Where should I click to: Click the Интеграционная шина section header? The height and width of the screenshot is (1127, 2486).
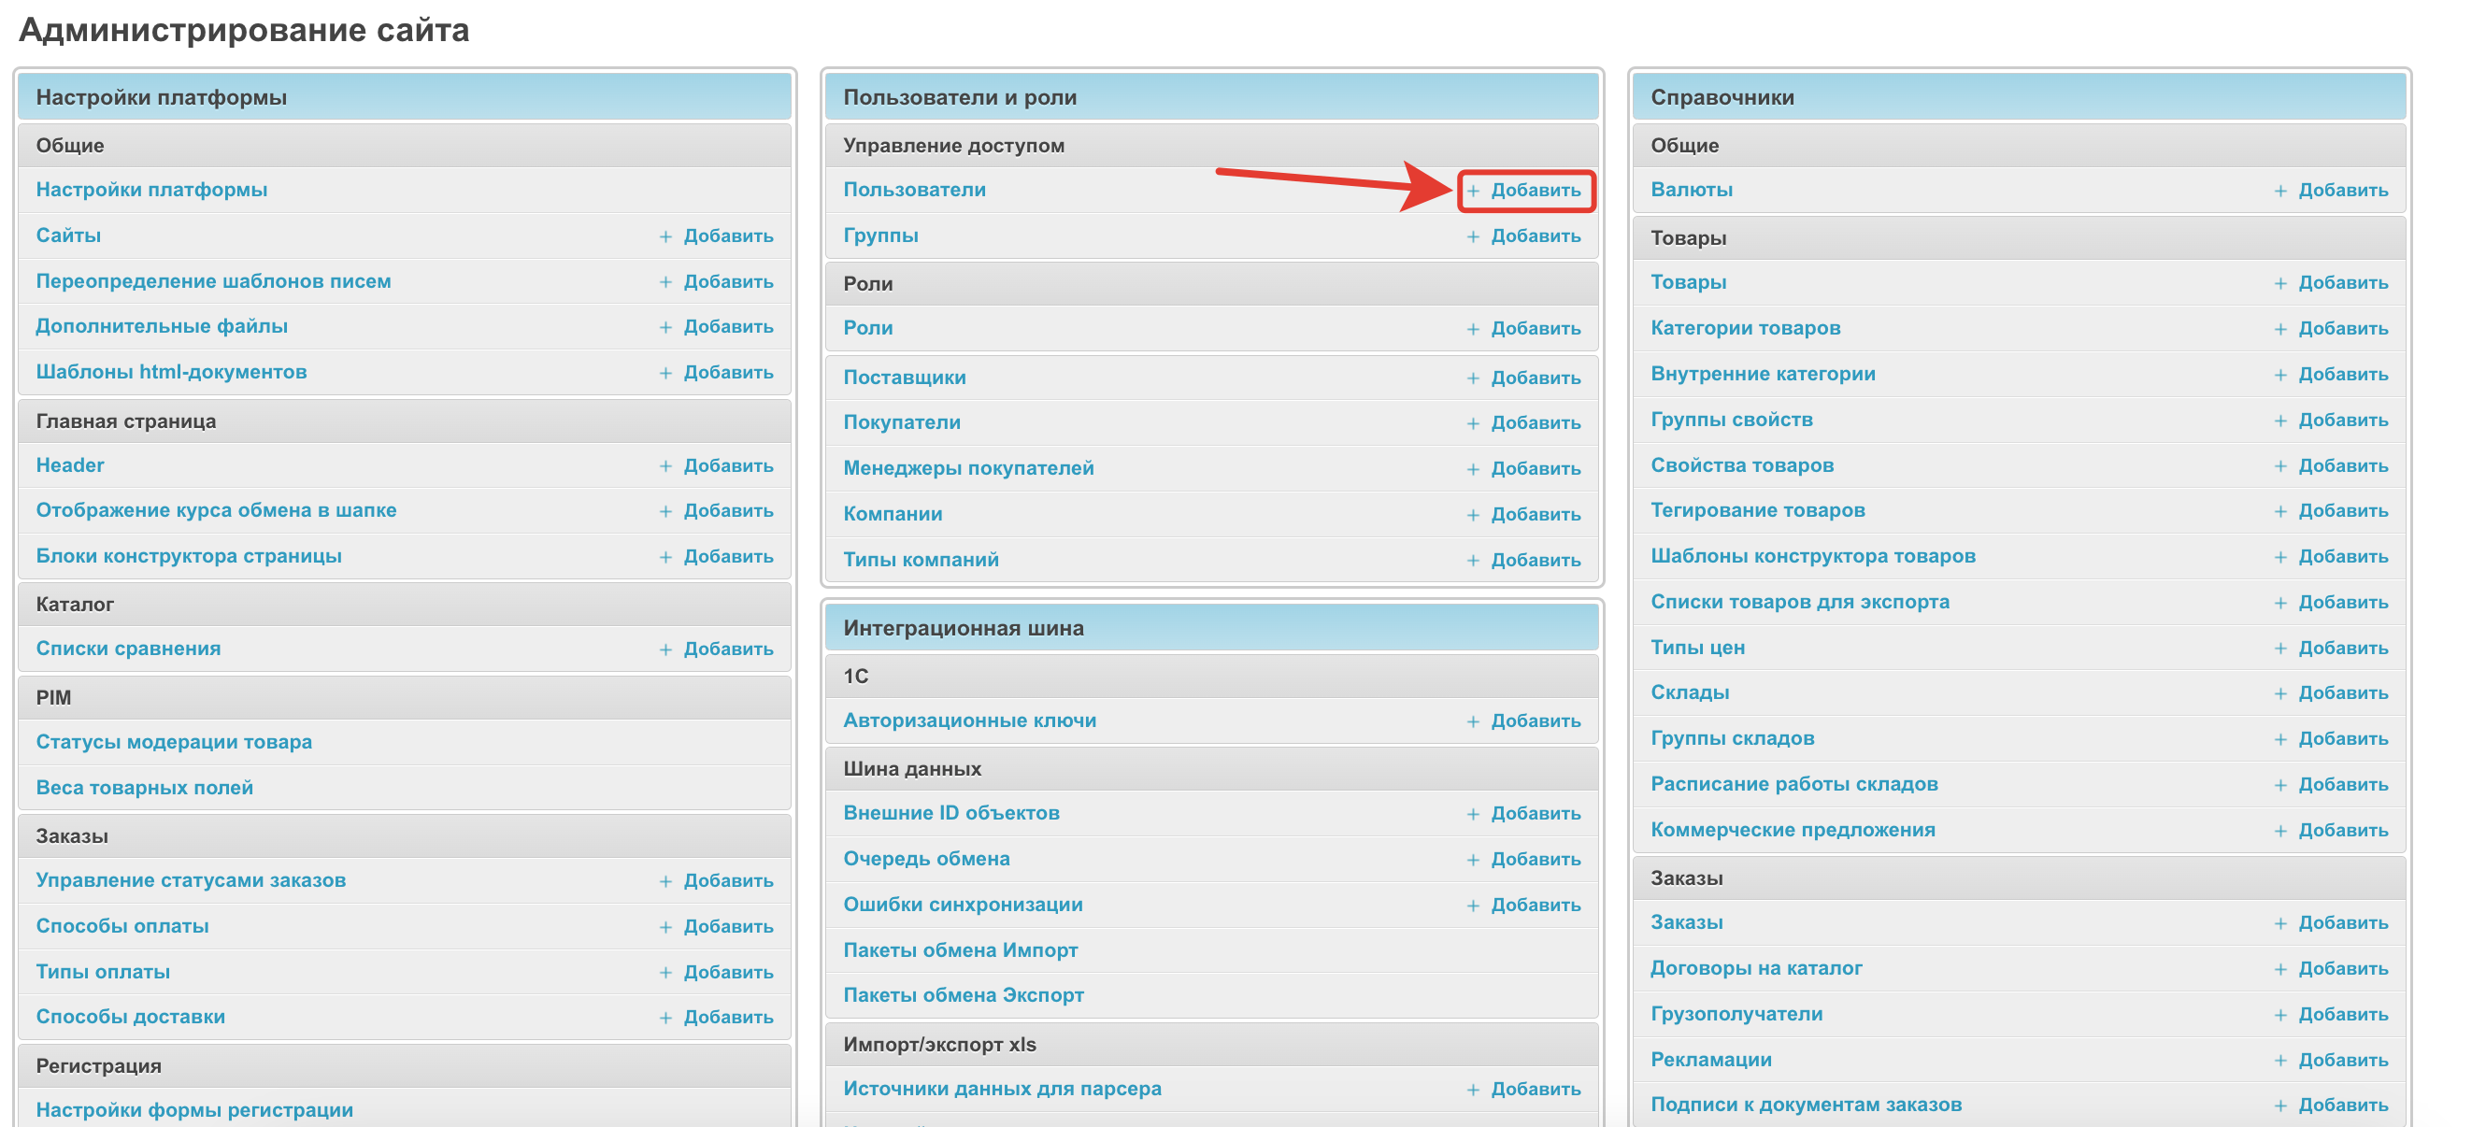click(964, 628)
